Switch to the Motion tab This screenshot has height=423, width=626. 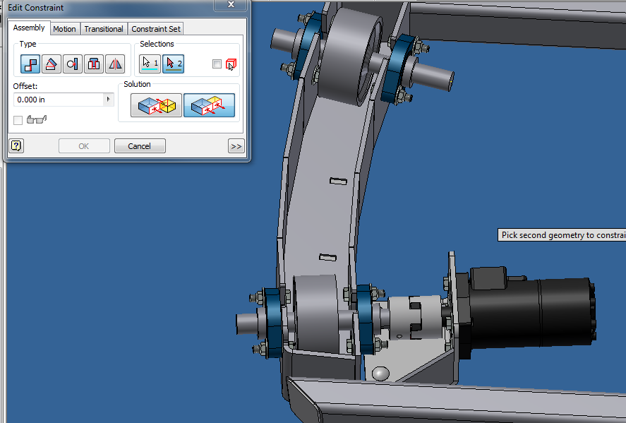pyautogui.click(x=64, y=29)
